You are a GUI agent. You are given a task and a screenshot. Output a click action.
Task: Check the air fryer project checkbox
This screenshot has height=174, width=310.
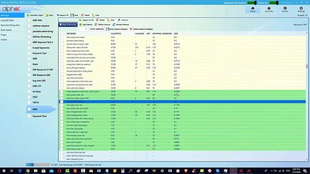pos(29,91)
